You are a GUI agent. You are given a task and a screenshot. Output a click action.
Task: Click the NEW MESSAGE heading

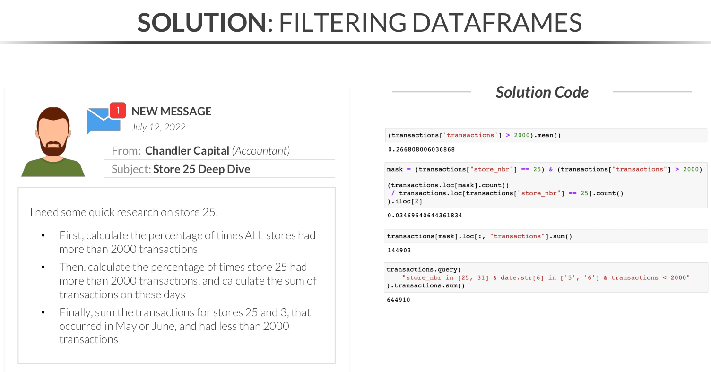171,112
